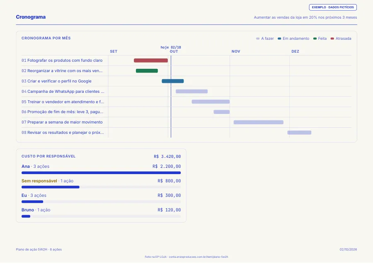The image size is (373, 264).
Task: Select the '08 Revisar os resultados' label
Action: (x=63, y=133)
